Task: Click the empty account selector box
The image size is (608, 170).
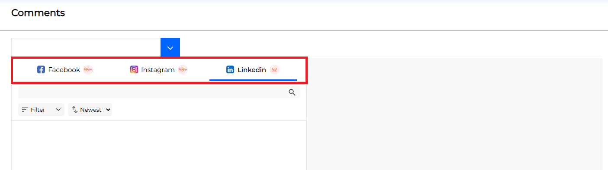Action: click(x=86, y=48)
